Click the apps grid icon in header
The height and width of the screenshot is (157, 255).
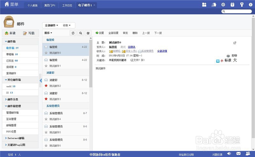[x=204, y=5]
